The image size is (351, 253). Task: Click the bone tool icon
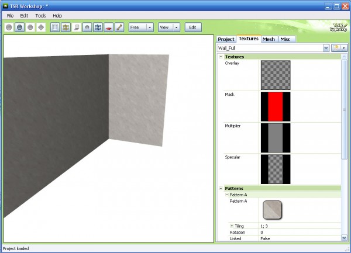pos(119,27)
